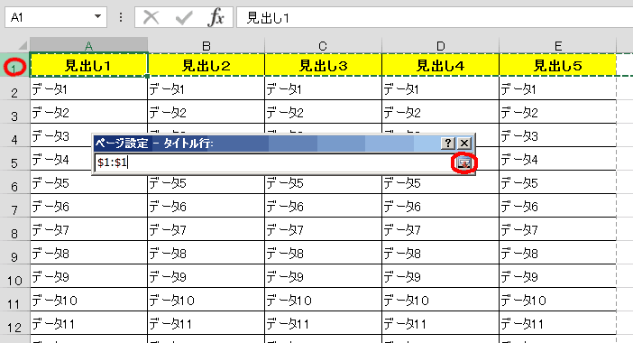The height and width of the screenshot is (343, 633).
Task: Click データ11 cell in column B
Action: click(206, 323)
